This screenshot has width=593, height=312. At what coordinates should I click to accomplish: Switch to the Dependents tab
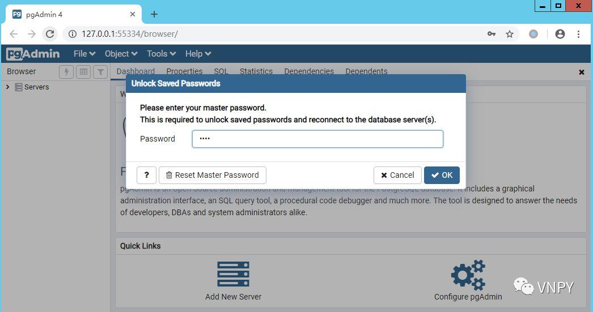366,71
